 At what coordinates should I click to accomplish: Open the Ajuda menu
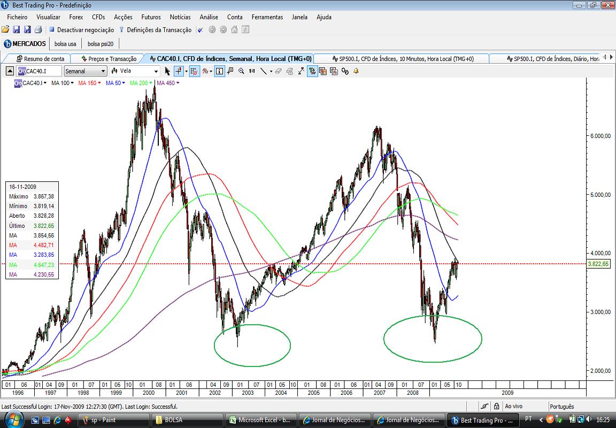click(324, 17)
